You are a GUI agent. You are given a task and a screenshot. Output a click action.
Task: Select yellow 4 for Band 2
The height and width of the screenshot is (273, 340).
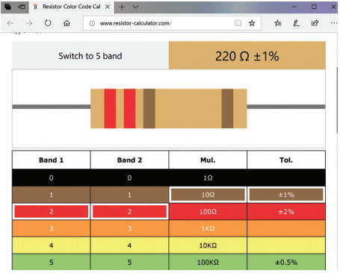click(129, 245)
